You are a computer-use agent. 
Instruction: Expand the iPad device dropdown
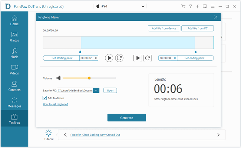143,6
